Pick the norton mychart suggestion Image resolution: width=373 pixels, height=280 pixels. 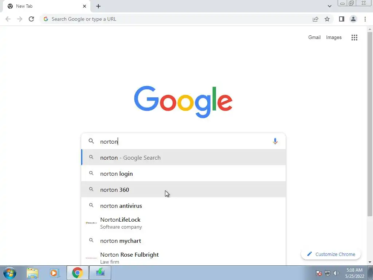click(x=183, y=241)
